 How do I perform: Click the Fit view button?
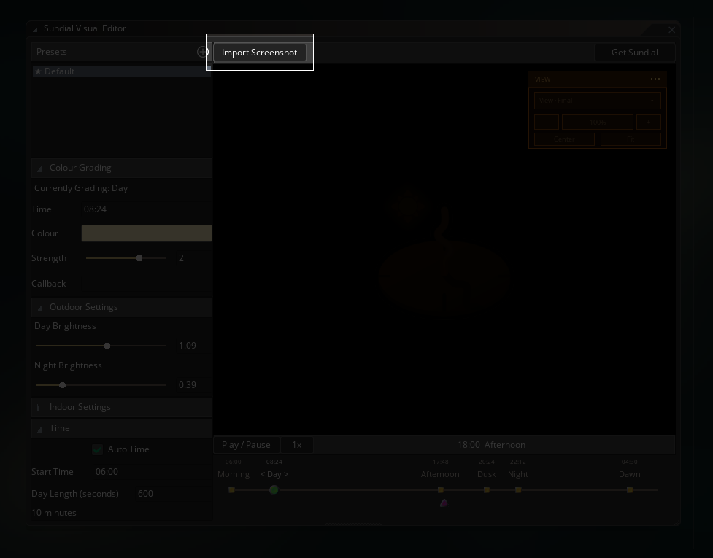point(631,139)
